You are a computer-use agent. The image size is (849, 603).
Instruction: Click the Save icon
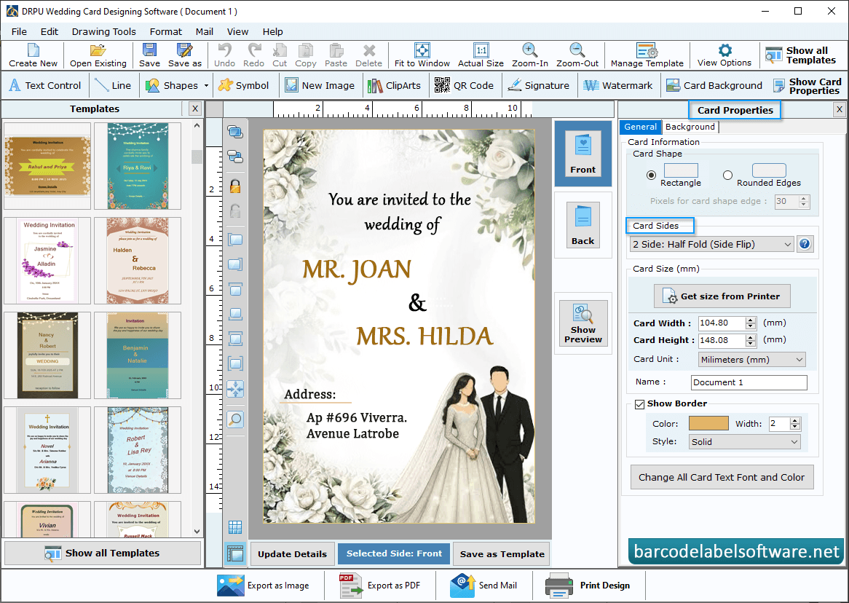pos(149,50)
